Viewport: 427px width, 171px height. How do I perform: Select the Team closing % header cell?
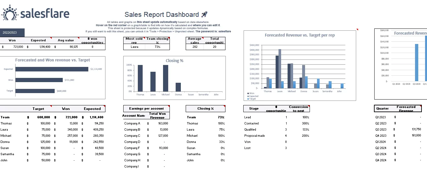click(x=158, y=40)
